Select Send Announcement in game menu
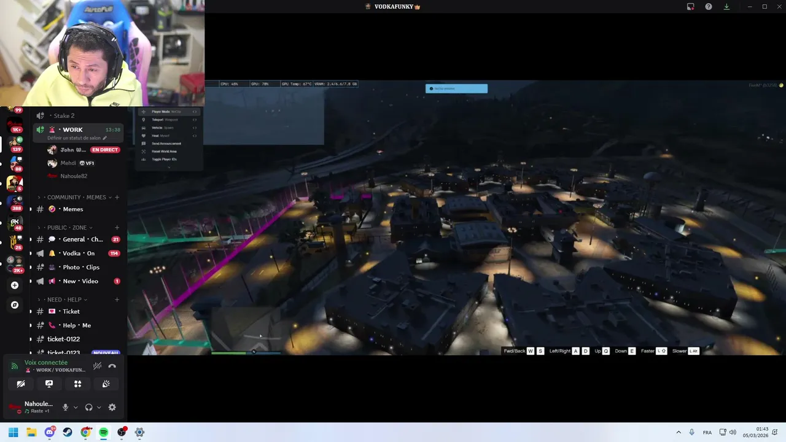Image resolution: width=786 pixels, height=442 pixels. pos(169,144)
